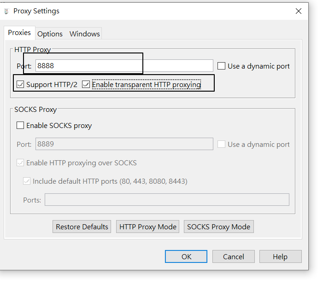This screenshot has height=285, width=323.
Task: Click SOCKS Proxy Mode button
Action: tap(219, 227)
